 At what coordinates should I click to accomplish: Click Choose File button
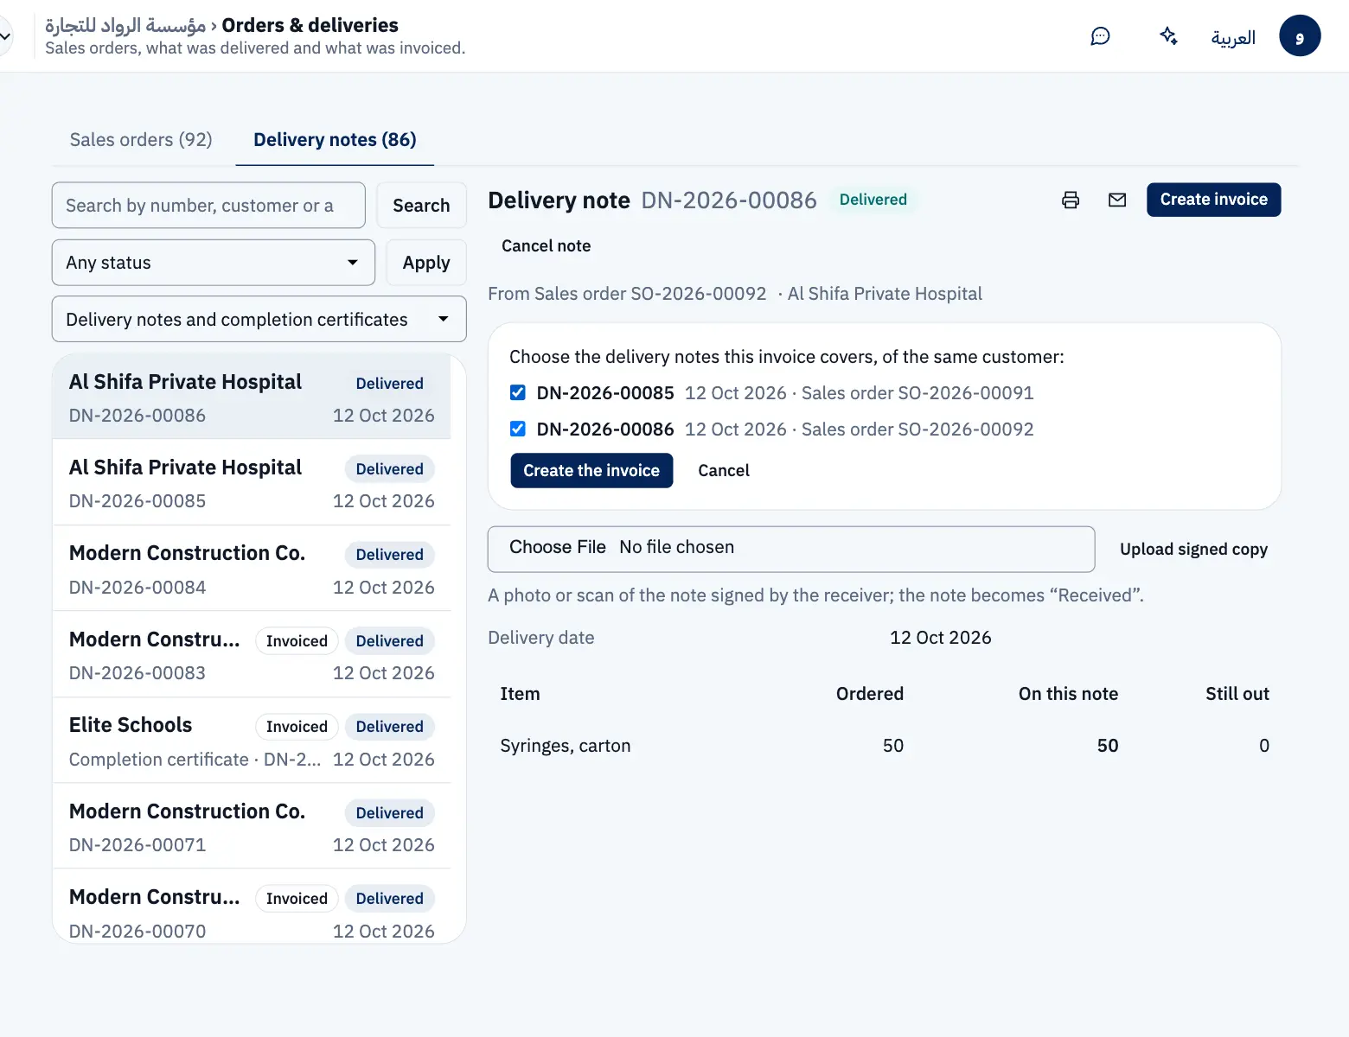tap(558, 547)
